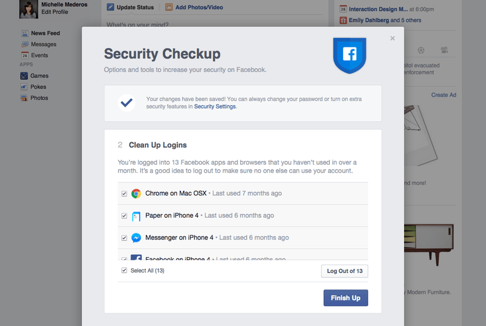486x326 pixels.
Task: Toggle the Select All (13) checkbox
Action: (124, 270)
